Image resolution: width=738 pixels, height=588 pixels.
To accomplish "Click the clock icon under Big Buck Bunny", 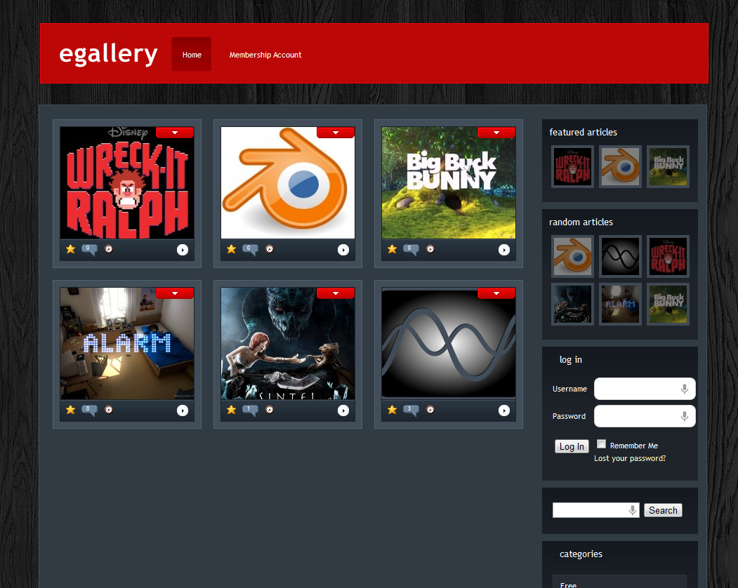I will tap(430, 249).
